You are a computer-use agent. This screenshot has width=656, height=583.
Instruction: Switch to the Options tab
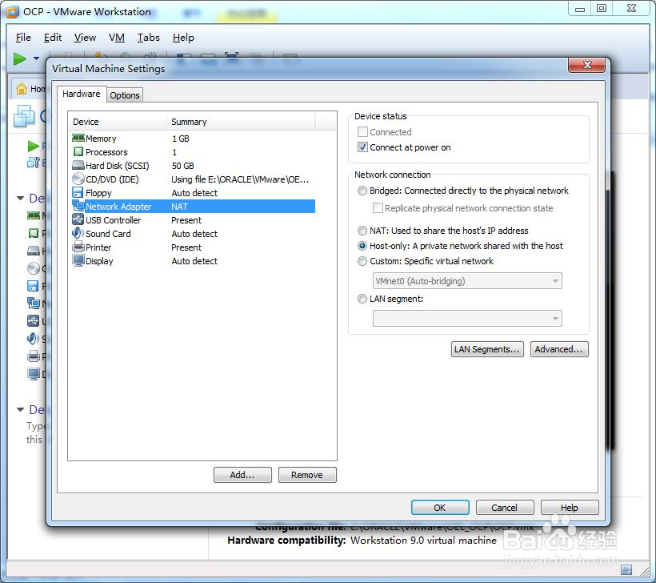(125, 95)
